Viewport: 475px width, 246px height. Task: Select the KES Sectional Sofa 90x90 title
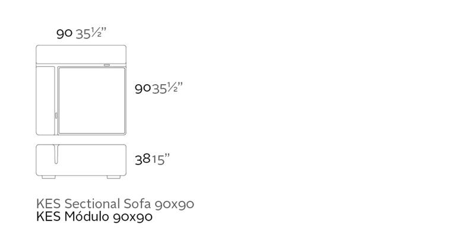(115, 204)
